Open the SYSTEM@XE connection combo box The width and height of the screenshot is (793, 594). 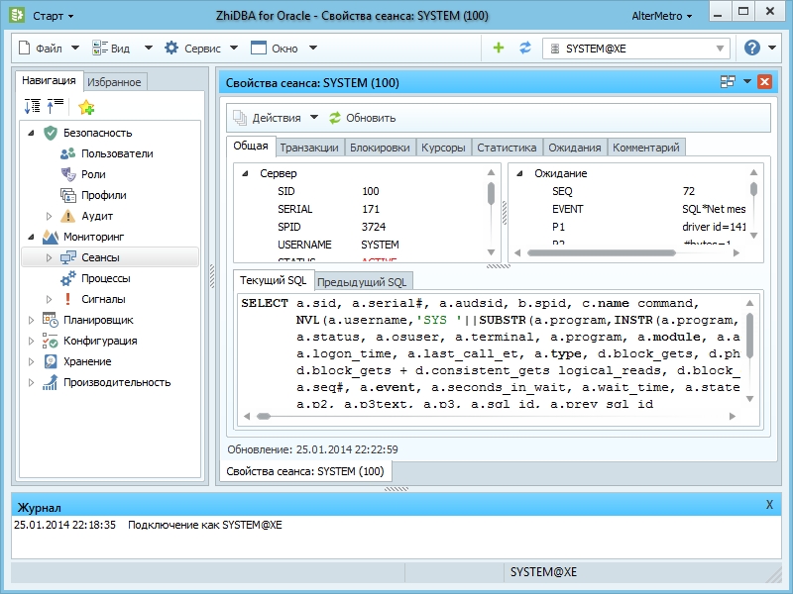(636, 49)
